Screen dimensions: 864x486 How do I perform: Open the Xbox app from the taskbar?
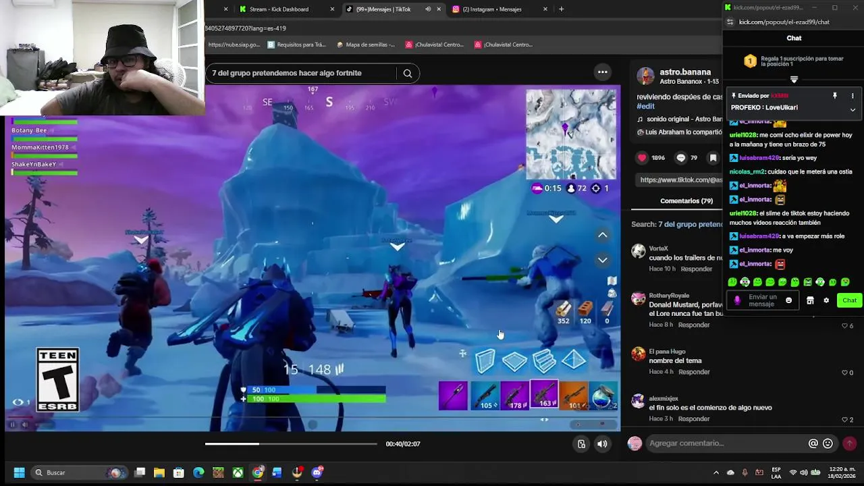coord(238,473)
